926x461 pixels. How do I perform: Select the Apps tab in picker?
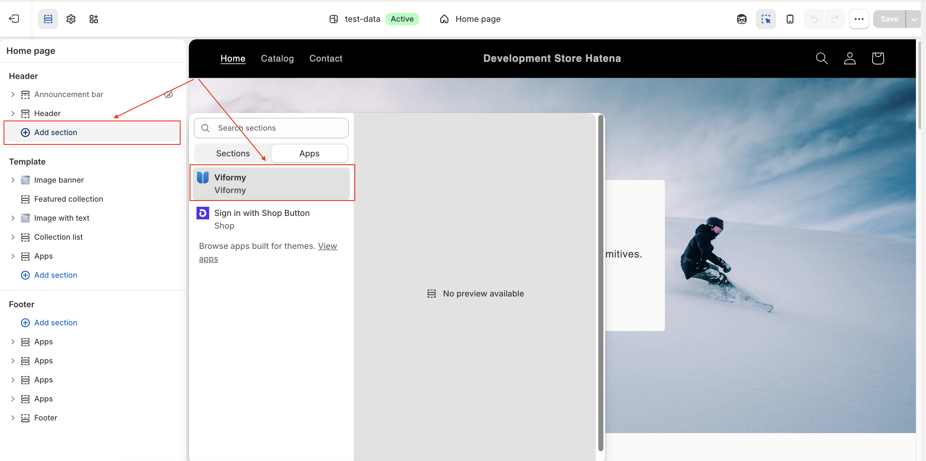[309, 153]
